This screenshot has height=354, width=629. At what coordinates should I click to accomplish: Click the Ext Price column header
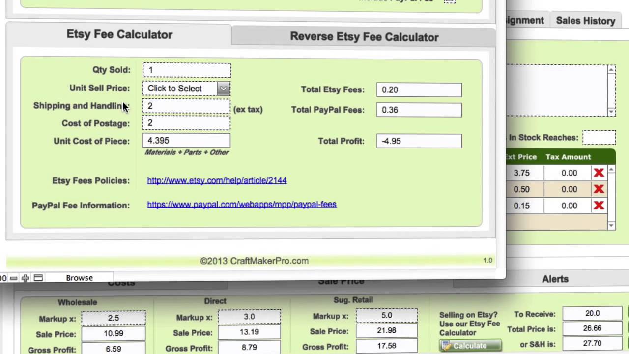coord(521,157)
